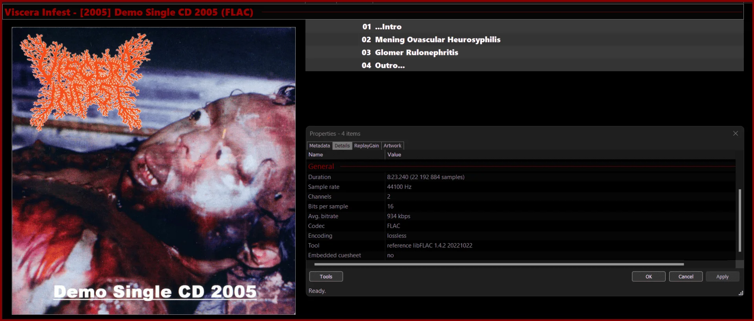
Task: Select track 01 ...Intro
Action: click(524, 27)
